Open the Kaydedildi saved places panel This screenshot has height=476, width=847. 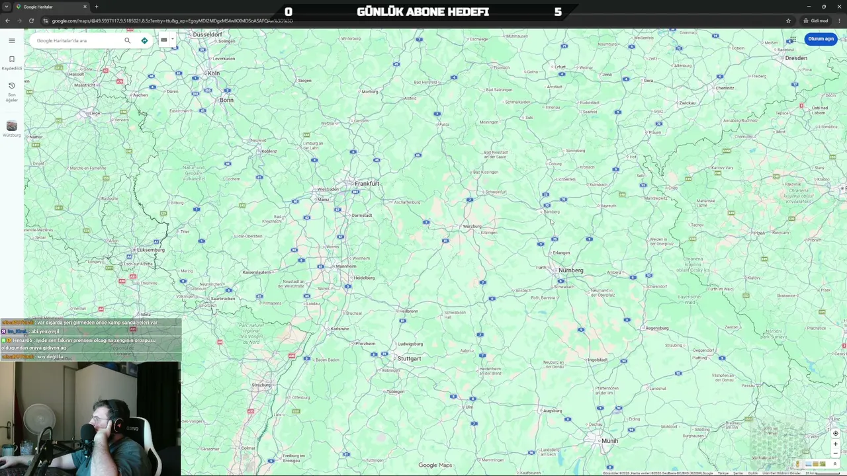[11, 62]
